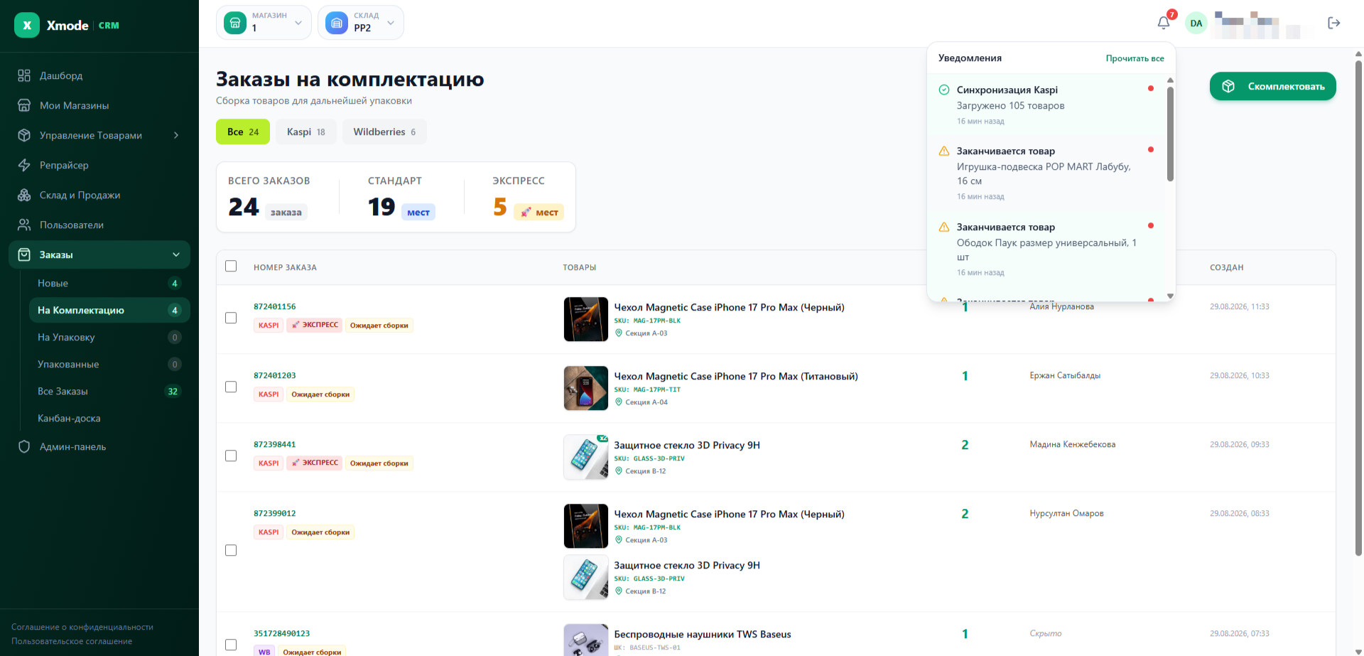Click the WB badge on order 351728490123
This screenshot has height=656, width=1364.
coord(264,652)
